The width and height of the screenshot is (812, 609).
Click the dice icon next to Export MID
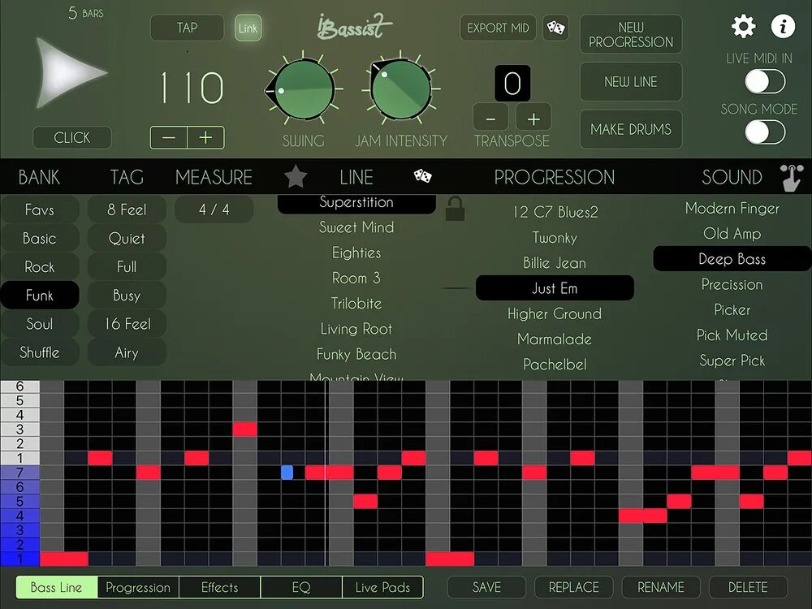pos(555,28)
